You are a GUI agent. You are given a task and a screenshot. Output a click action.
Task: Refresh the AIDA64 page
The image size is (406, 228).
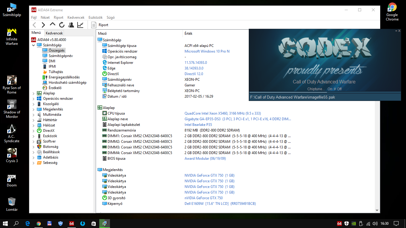(62, 25)
